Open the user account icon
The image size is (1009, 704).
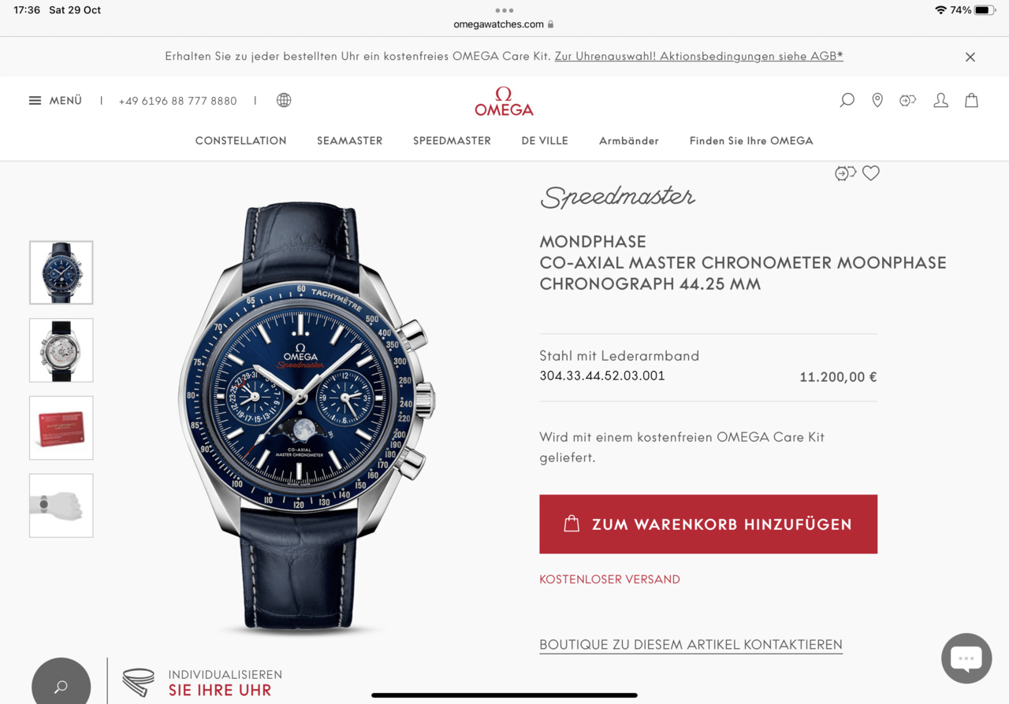click(940, 100)
